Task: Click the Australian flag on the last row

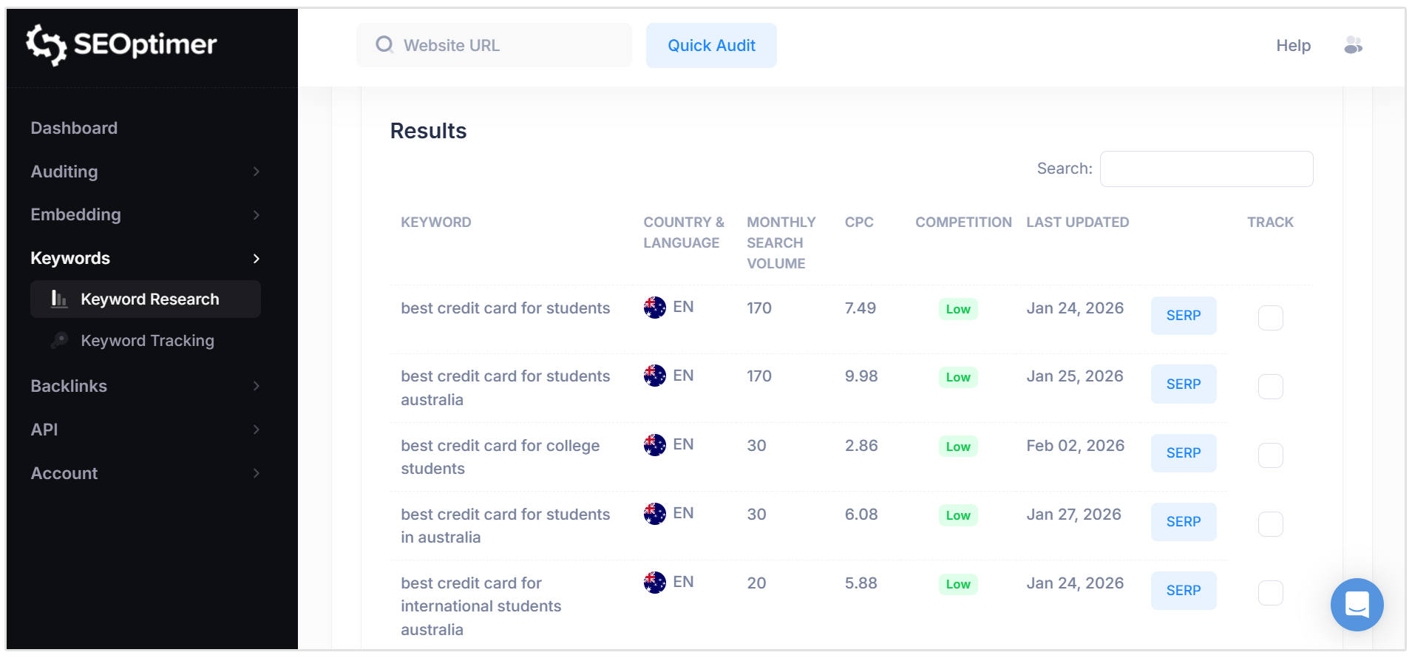Action: pos(654,582)
